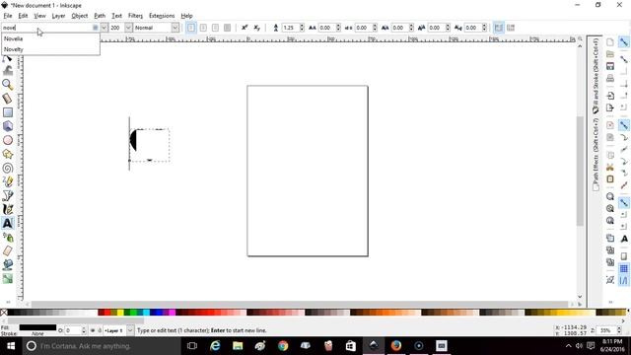This screenshot has height=355, width=631.
Task: Open the Edit menu
Action: 23,16
